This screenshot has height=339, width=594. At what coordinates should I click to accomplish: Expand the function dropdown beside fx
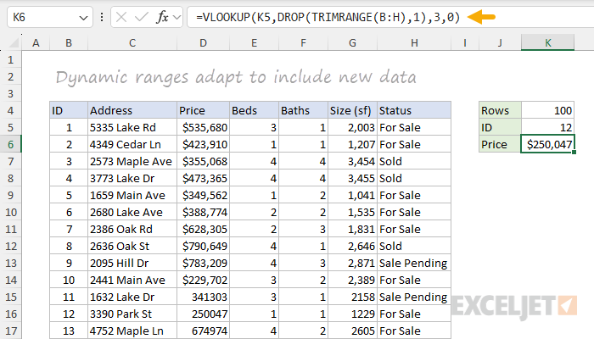pyautogui.click(x=177, y=17)
